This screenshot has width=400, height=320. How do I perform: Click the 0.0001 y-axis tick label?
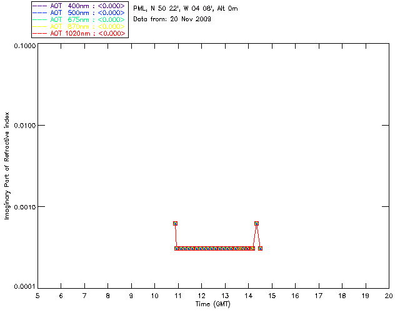[x=25, y=287]
